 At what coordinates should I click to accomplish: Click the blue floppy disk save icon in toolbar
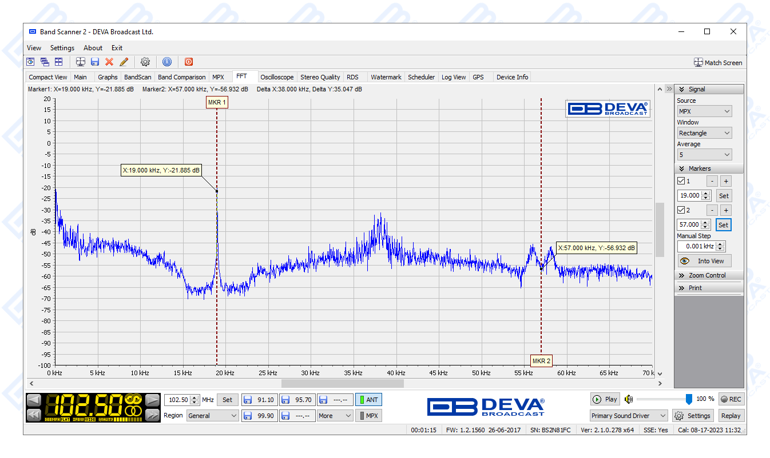point(95,62)
